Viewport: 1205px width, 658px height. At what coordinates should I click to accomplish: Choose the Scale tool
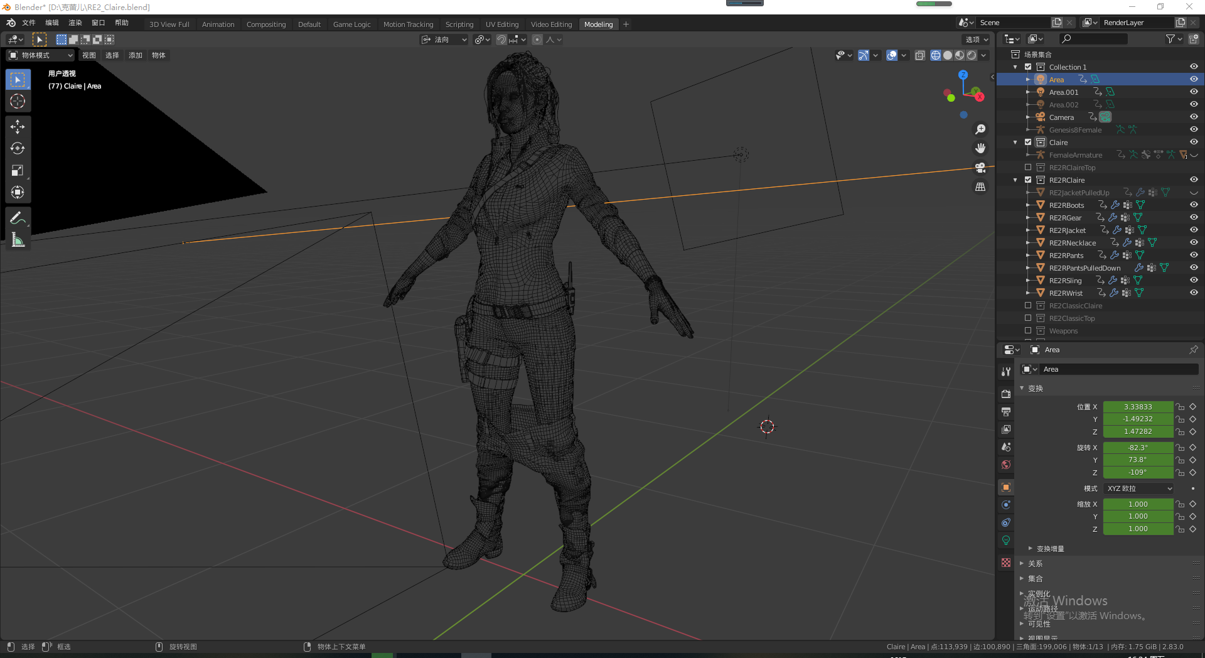click(x=18, y=171)
